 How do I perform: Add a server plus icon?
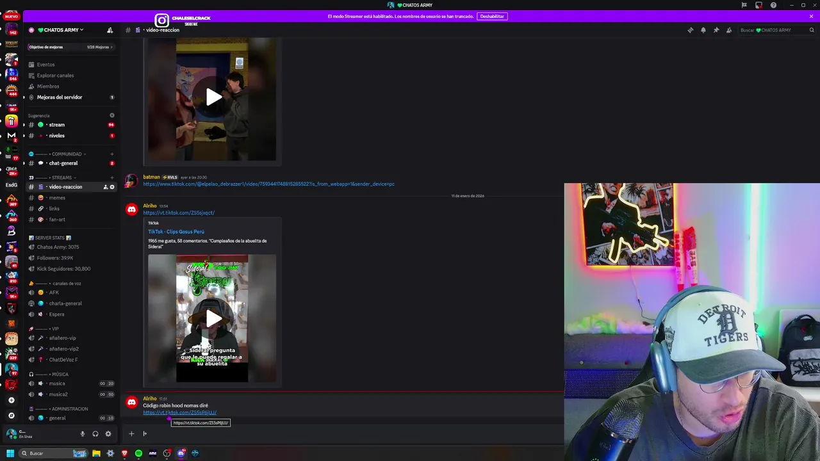tap(11, 400)
